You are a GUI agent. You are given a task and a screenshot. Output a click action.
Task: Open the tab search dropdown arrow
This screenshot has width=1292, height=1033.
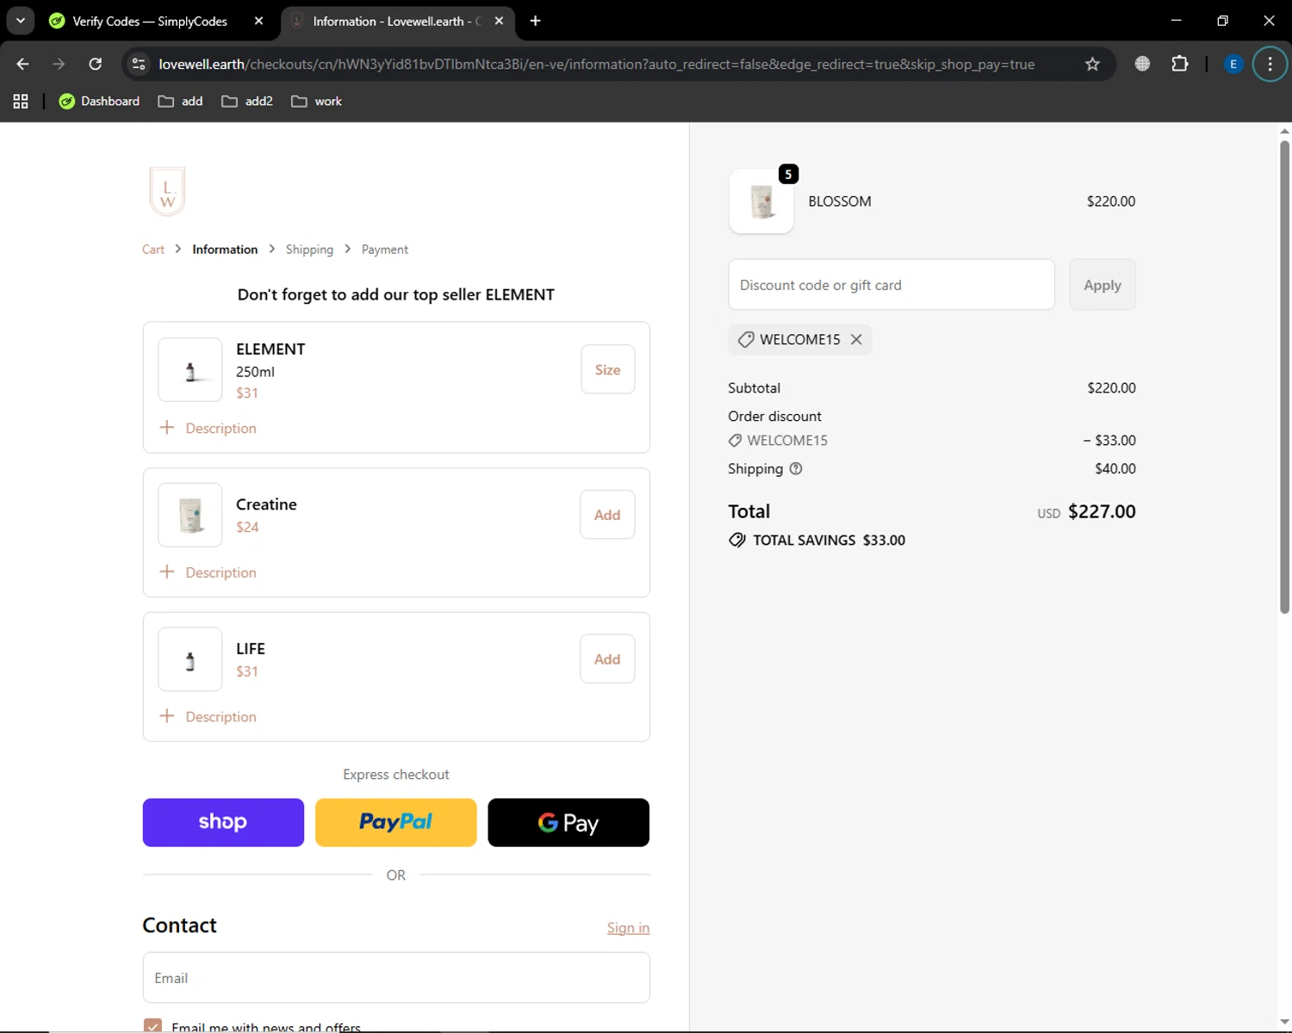(21, 21)
